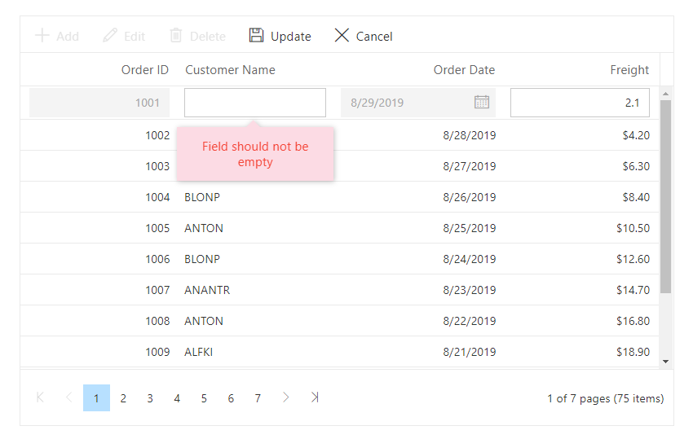Focus the empty Customer Name input field

click(x=254, y=103)
